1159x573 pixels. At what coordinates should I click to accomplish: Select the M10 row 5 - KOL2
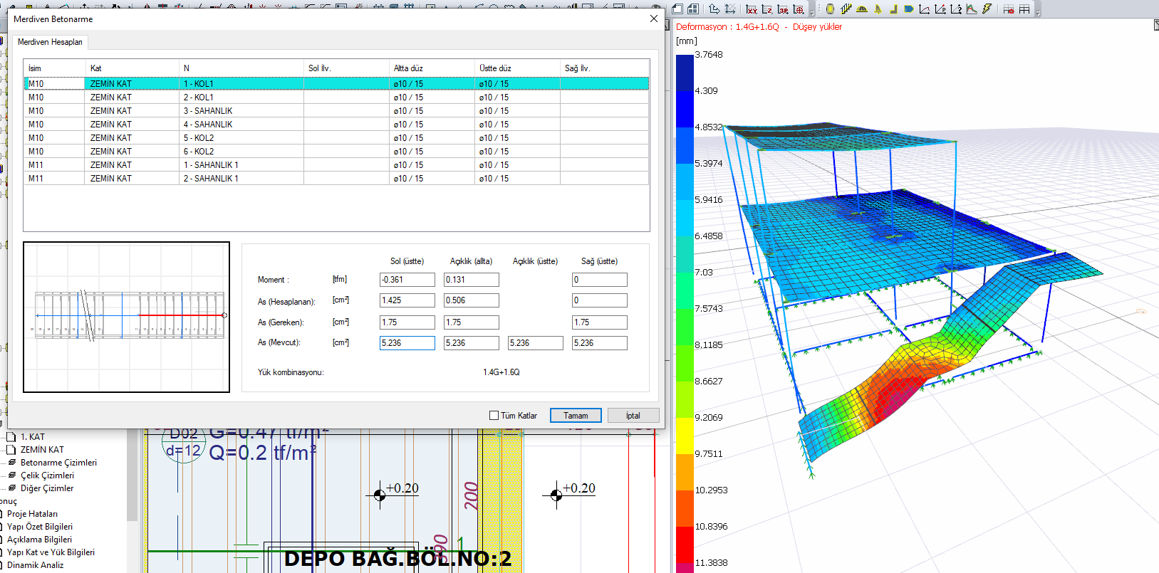point(336,138)
